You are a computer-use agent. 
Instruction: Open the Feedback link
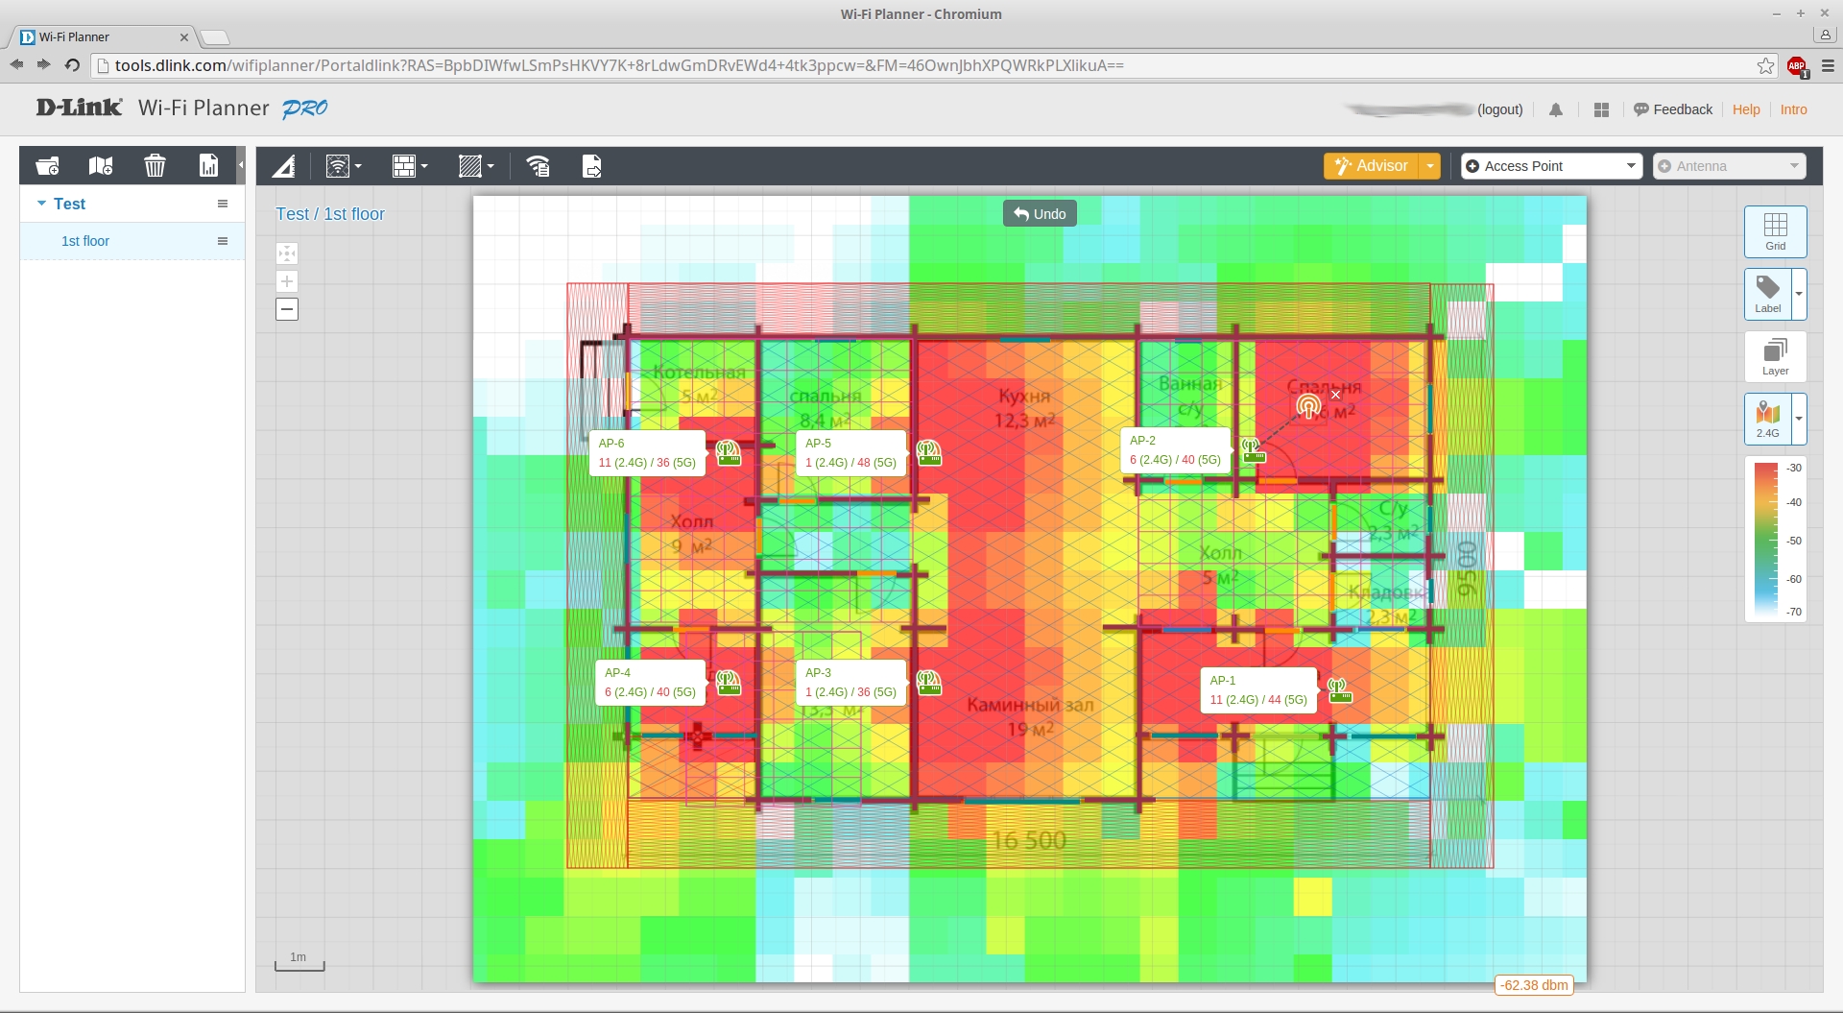[x=1673, y=109]
